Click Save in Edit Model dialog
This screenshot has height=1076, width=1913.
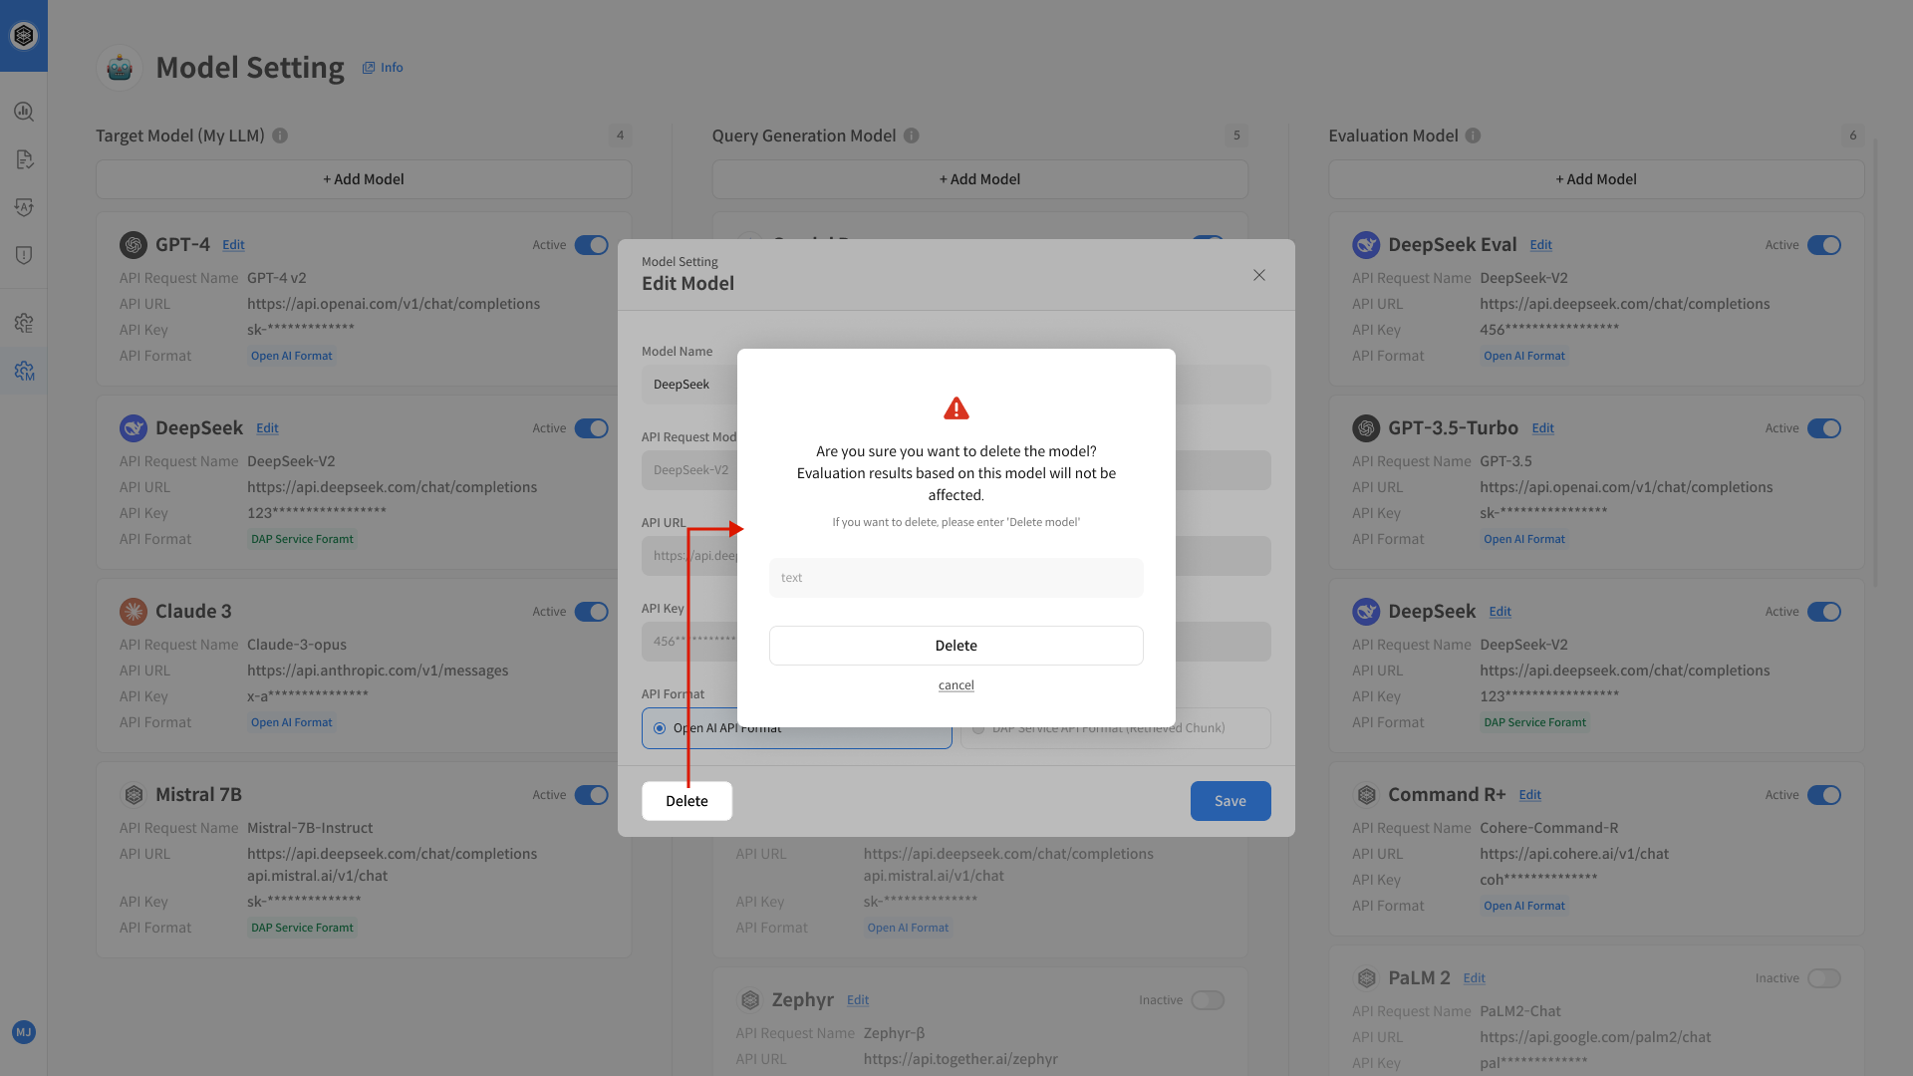point(1230,801)
